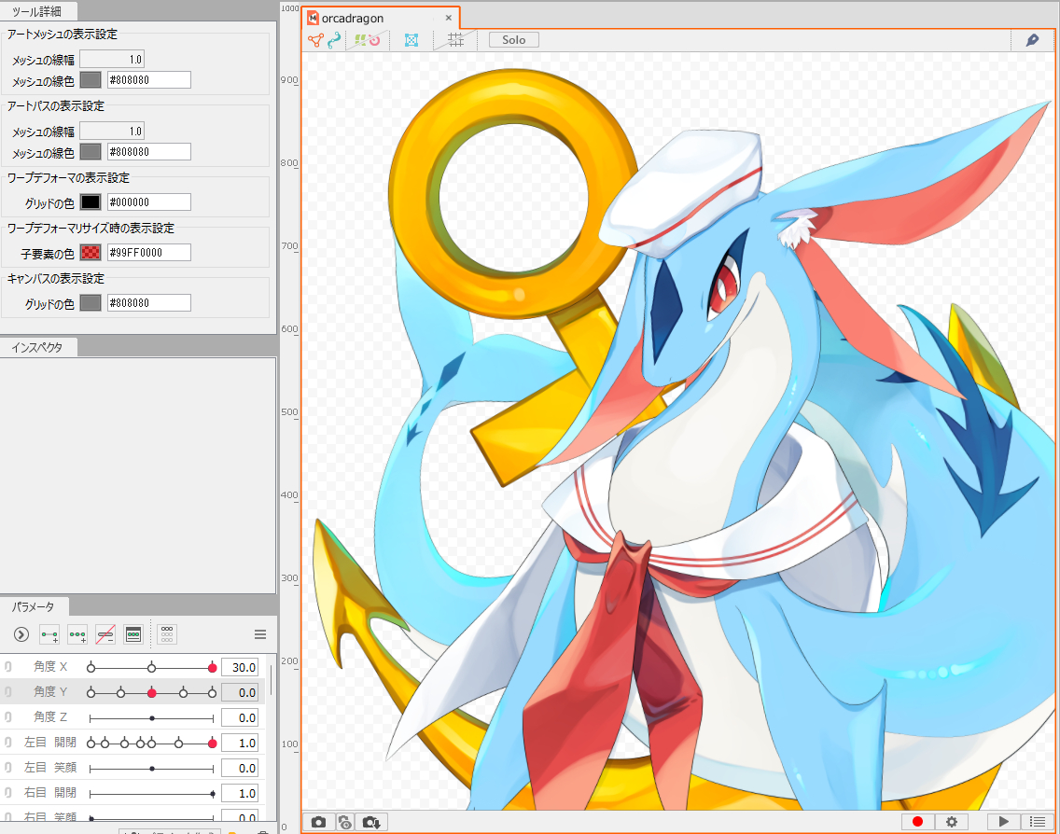Open the インスペクタ panel tab
Viewport: 1060px width, 834px height.
pyautogui.click(x=38, y=347)
